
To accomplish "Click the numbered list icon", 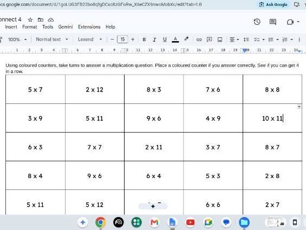I will 285,40.
